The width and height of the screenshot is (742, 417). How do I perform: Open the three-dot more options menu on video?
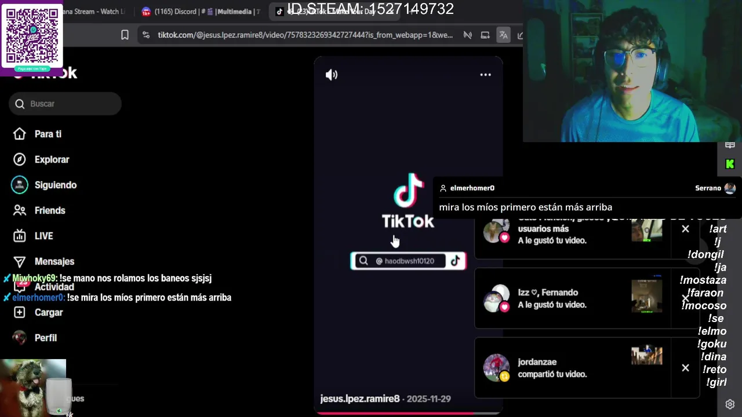click(485, 75)
